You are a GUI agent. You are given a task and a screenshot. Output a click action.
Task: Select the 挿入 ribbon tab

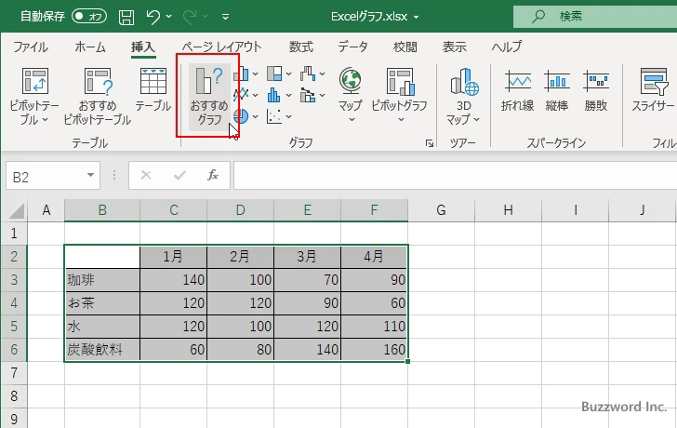[143, 47]
